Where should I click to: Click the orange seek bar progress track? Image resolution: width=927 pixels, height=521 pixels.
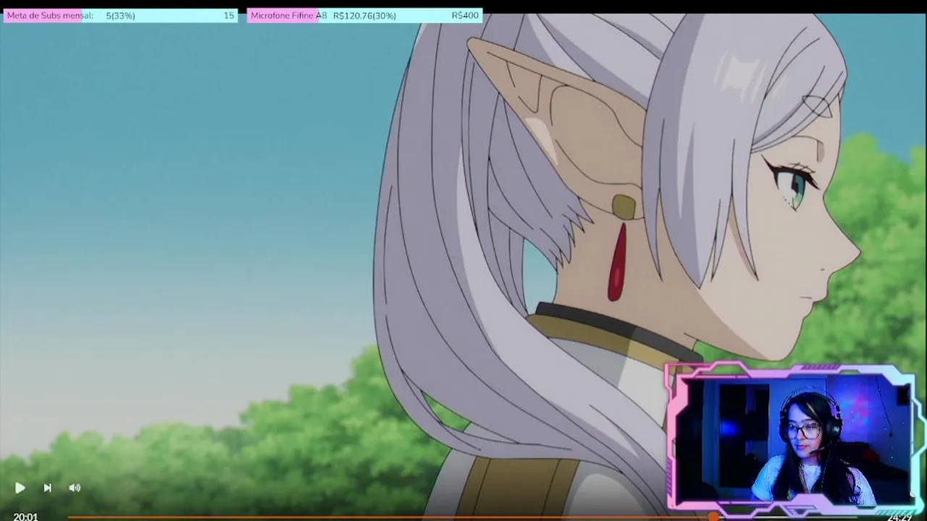[x=391, y=517]
